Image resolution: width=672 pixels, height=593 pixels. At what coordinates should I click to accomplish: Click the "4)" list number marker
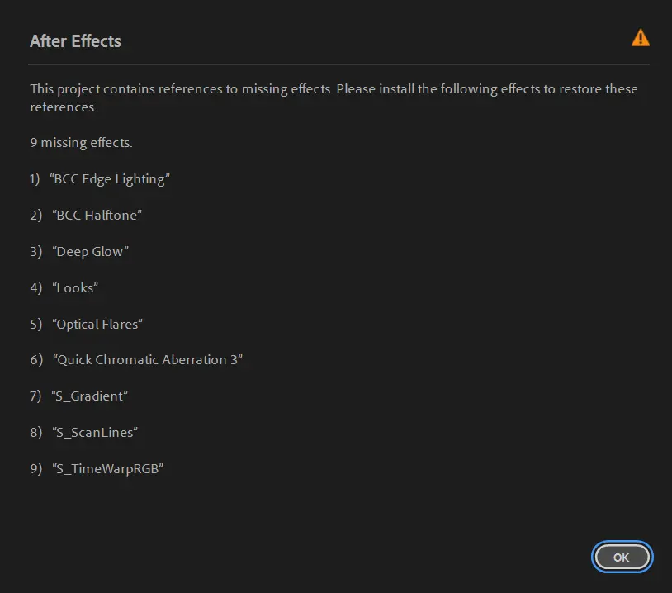pyautogui.click(x=35, y=288)
